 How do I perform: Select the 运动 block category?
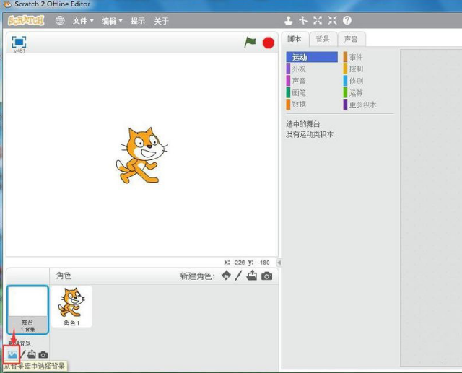(x=312, y=57)
